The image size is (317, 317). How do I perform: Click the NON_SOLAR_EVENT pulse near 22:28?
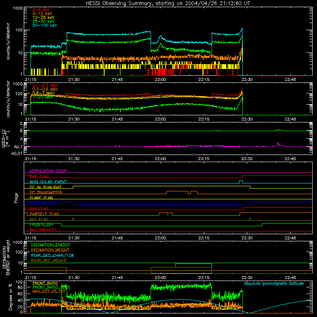[x=241, y=181]
